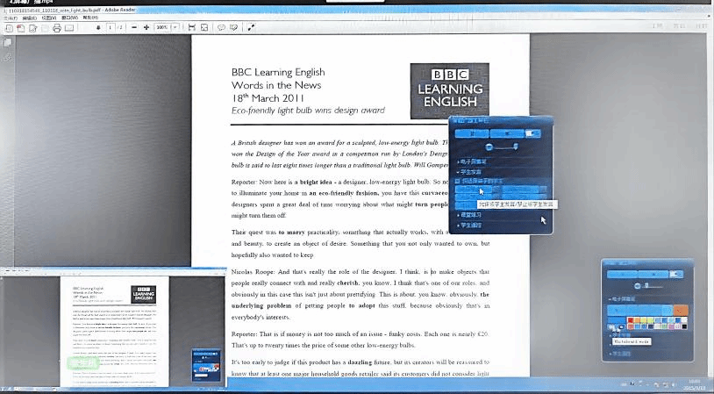The width and height of the screenshot is (714, 394).
Task: Click the fit page width icon
Action: tap(192, 28)
